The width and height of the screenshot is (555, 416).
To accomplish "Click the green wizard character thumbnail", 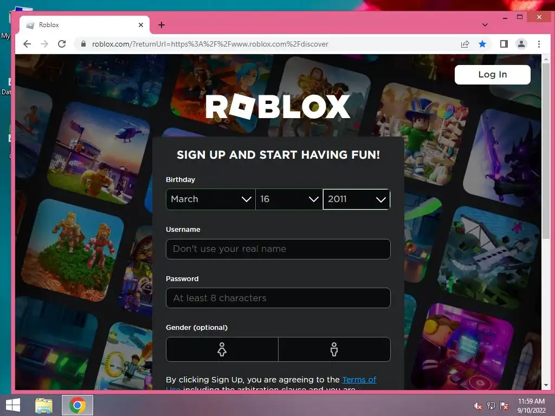I will (x=422, y=135).
